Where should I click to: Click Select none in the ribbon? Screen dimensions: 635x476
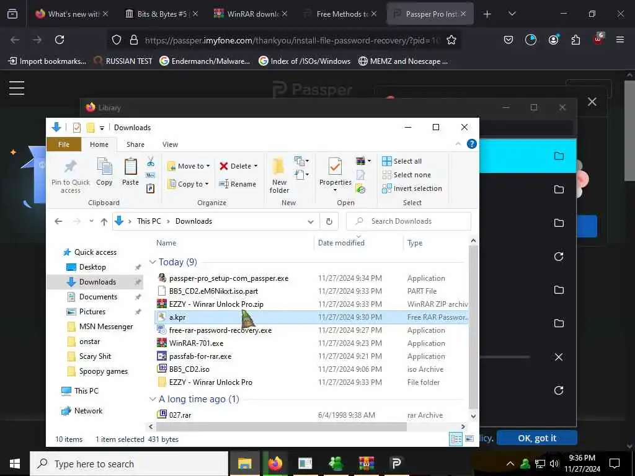pos(407,175)
